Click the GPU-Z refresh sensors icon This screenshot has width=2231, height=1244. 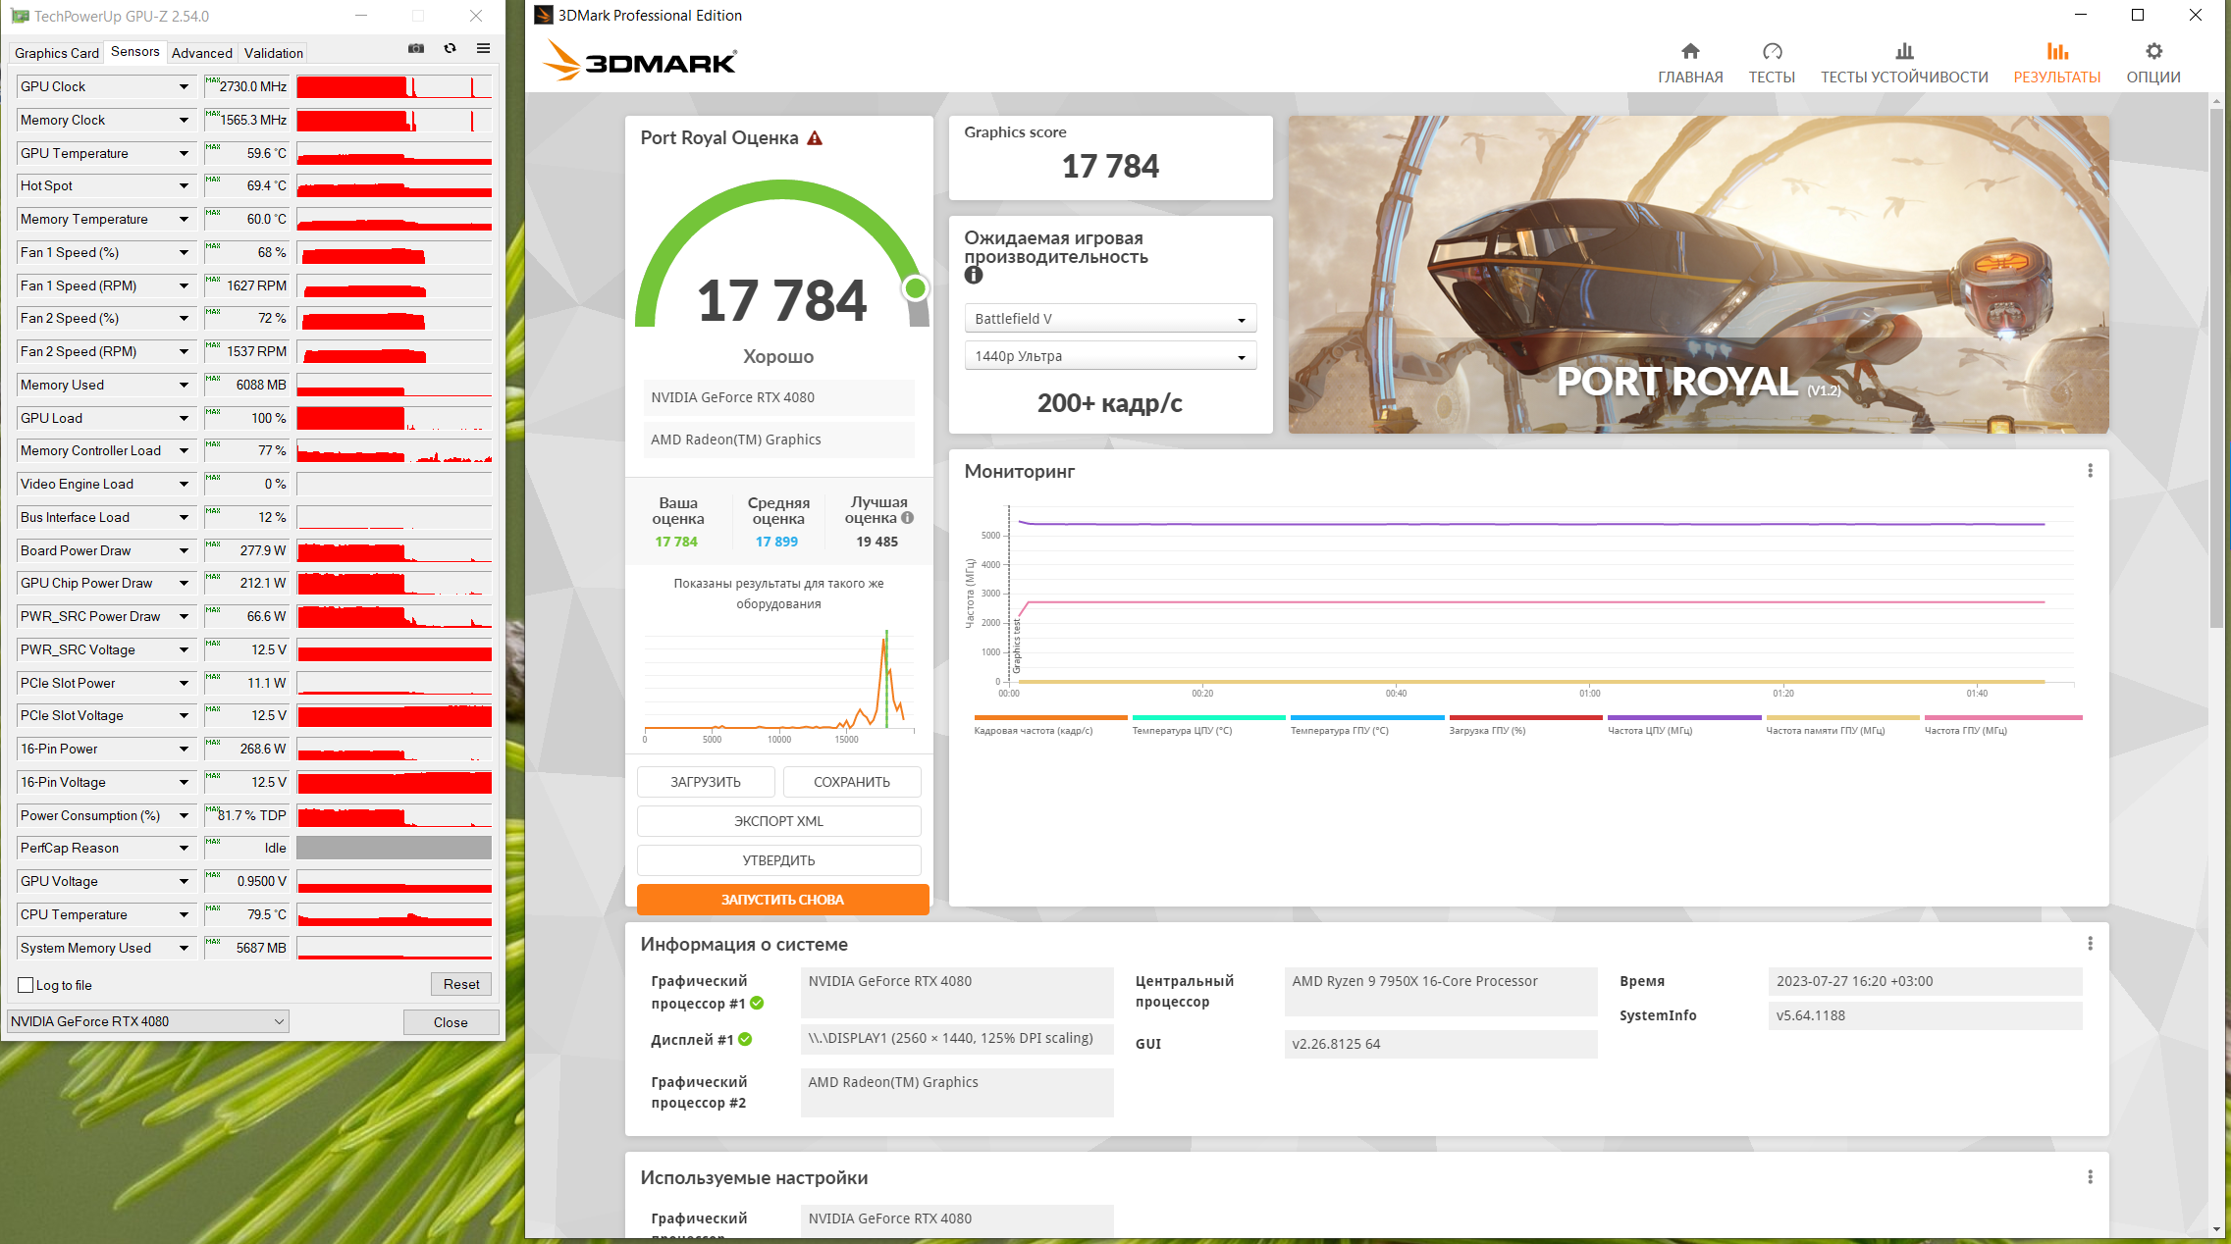pyautogui.click(x=450, y=49)
